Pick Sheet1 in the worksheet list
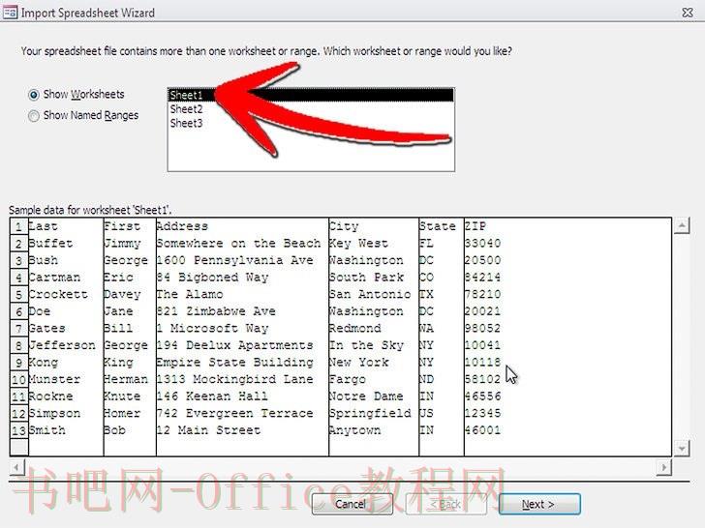Viewport: 705px width, 528px height. (311, 95)
